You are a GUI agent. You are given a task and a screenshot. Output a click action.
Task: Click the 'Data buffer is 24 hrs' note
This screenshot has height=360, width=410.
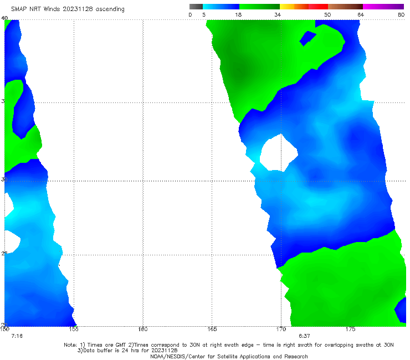tap(127, 351)
